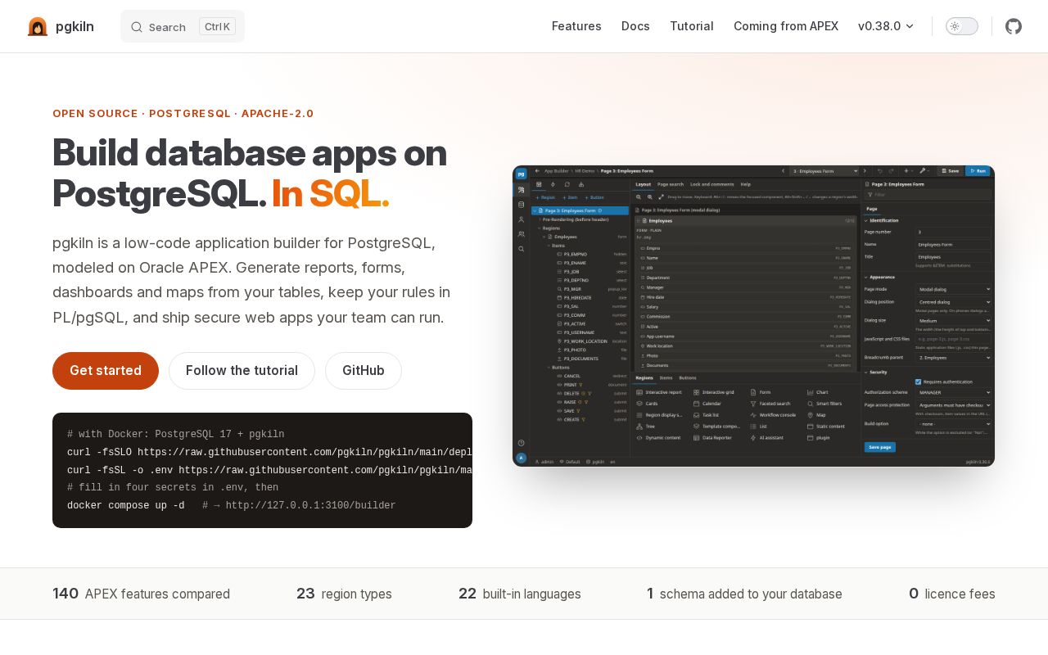
Task: Click the pgkiln site name in the header
Action: click(75, 26)
